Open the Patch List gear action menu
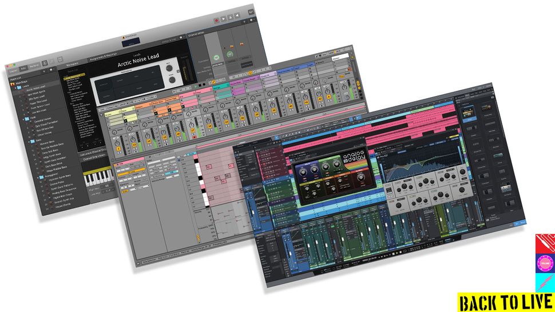The width and height of the screenshot is (555, 312). 51,70
